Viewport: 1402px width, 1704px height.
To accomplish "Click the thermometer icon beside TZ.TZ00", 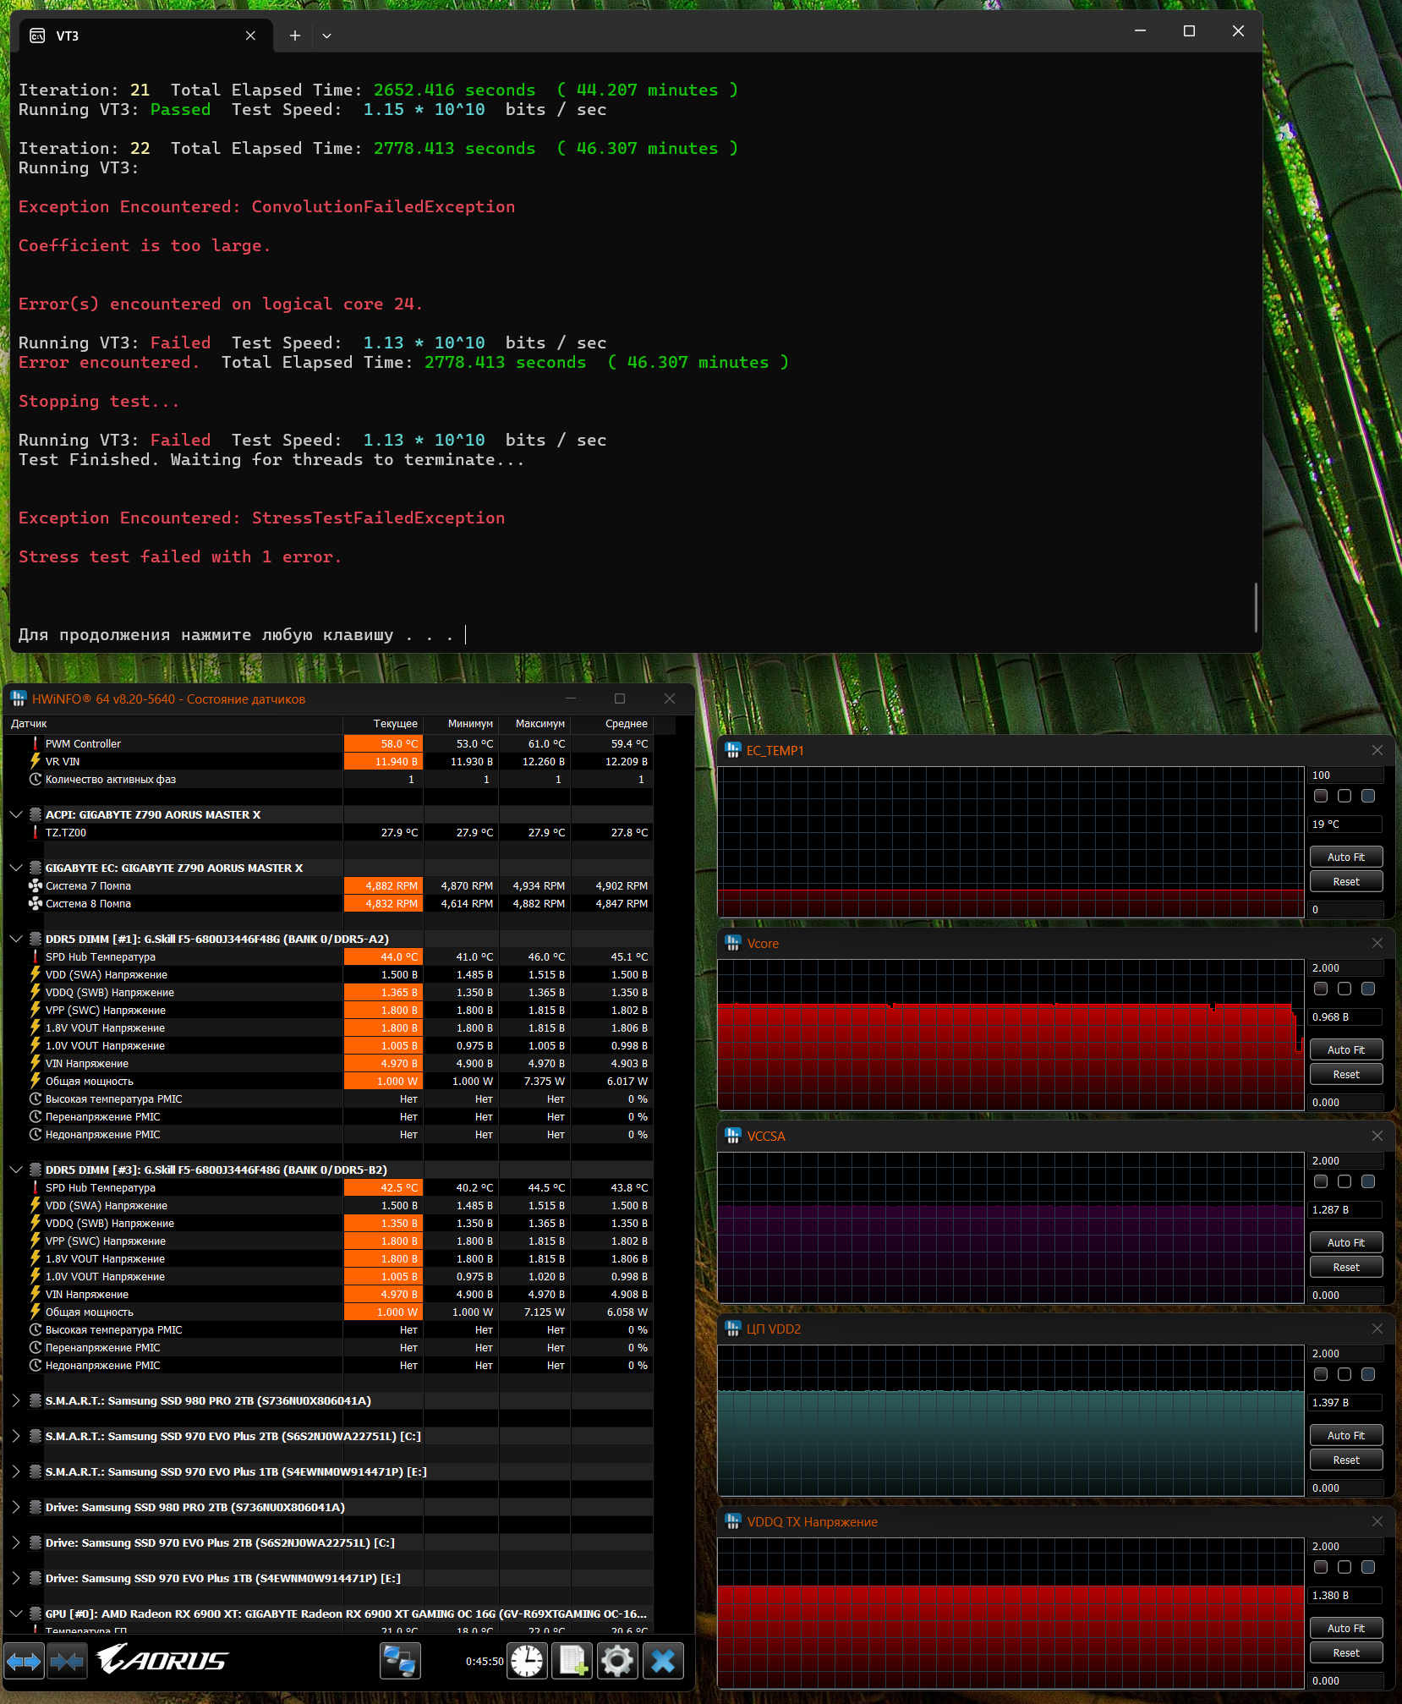I will pos(36,833).
